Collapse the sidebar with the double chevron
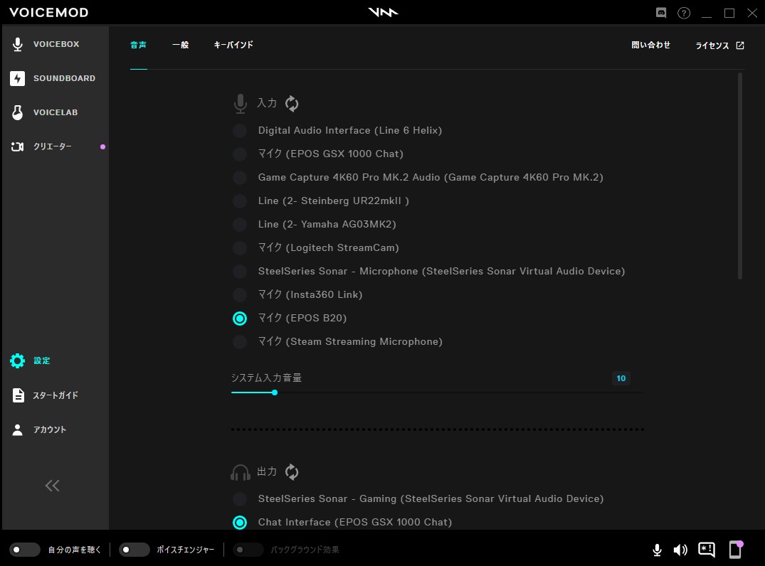 coord(52,486)
